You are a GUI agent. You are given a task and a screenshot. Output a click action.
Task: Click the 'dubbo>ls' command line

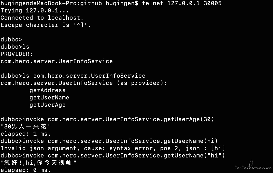coord(15,47)
